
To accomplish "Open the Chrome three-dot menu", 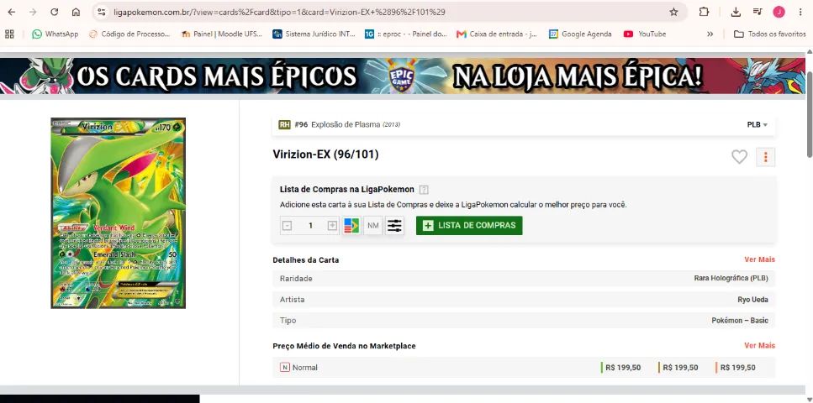I will pyautogui.click(x=801, y=12).
